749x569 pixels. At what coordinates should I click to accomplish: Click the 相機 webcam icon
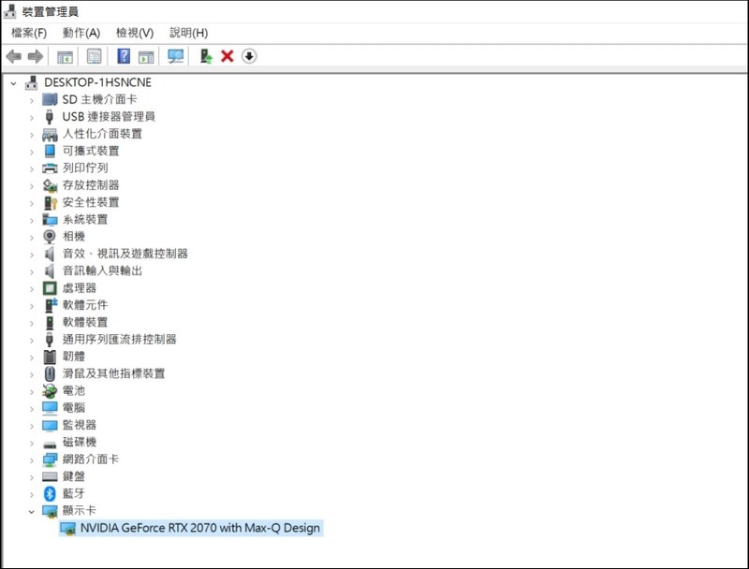(x=50, y=236)
